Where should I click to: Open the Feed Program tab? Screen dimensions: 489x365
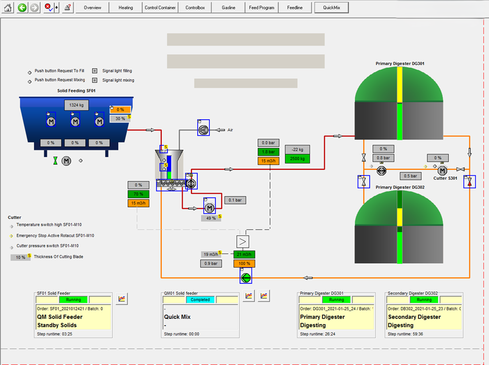pyautogui.click(x=262, y=8)
